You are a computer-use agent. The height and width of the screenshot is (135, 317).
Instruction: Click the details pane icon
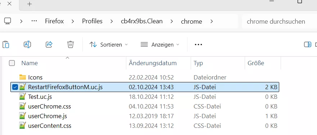[308, 44]
